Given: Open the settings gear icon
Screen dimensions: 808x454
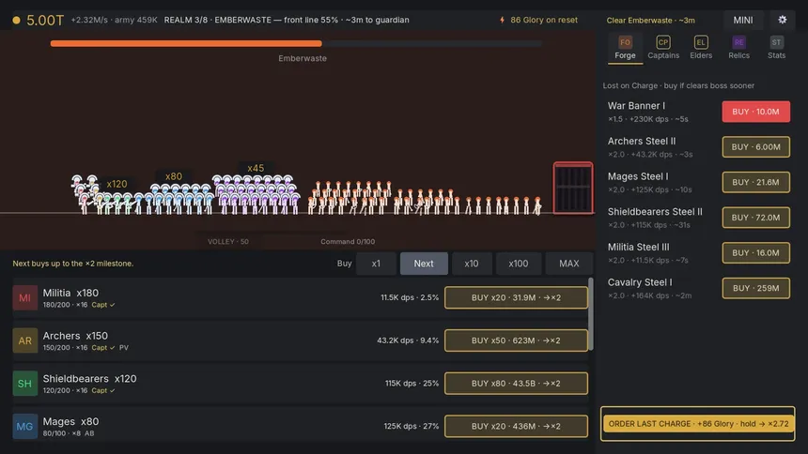Looking at the screenshot, I should 782,20.
